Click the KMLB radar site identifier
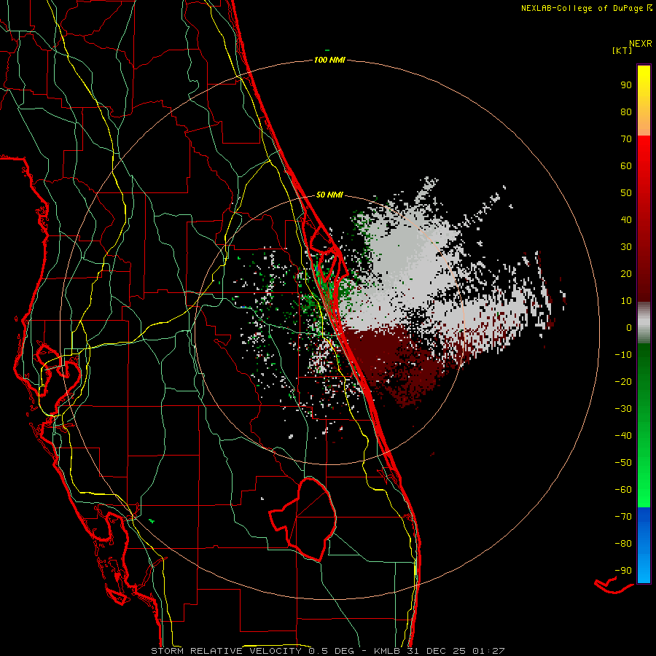656x656 pixels. (x=387, y=651)
